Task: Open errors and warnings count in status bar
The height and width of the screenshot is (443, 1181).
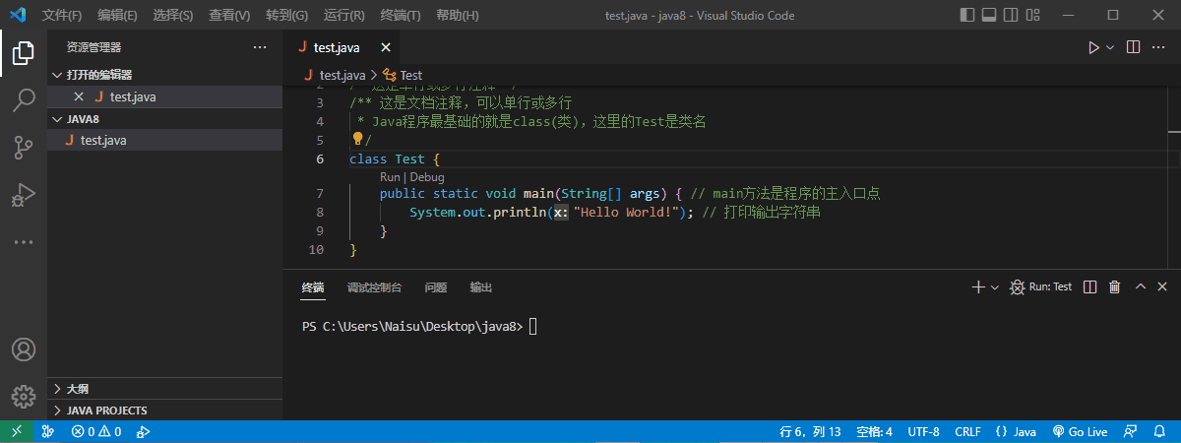Action: [x=96, y=431]
